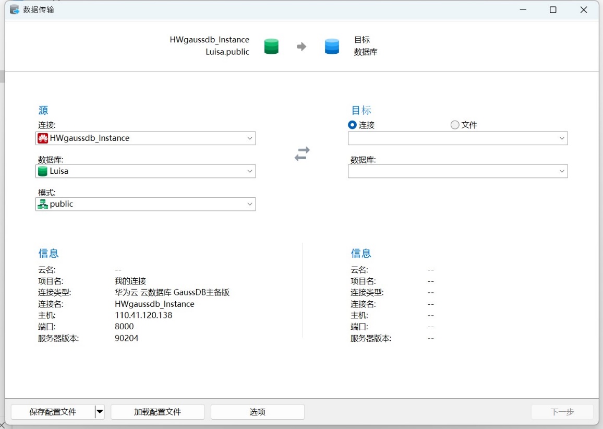The height and width of the screenshot is (429, 603).
Task: Click the port value 8000
Action: click(x=124, y=326)
